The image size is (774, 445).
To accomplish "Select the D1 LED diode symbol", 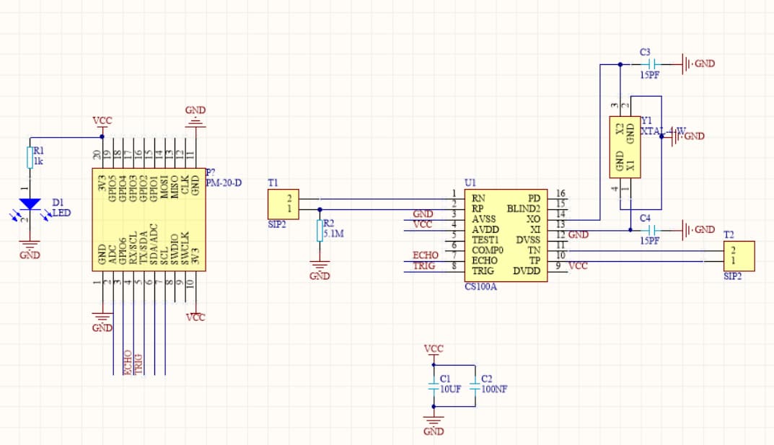I will [x=29, y=204].
